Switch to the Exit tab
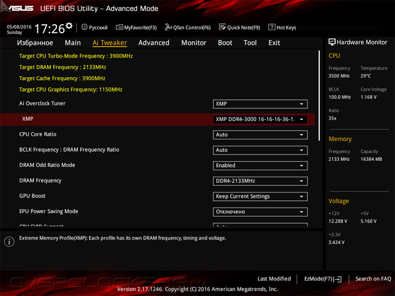This screenshot has height=296, width=395. [x=274, y=43]
